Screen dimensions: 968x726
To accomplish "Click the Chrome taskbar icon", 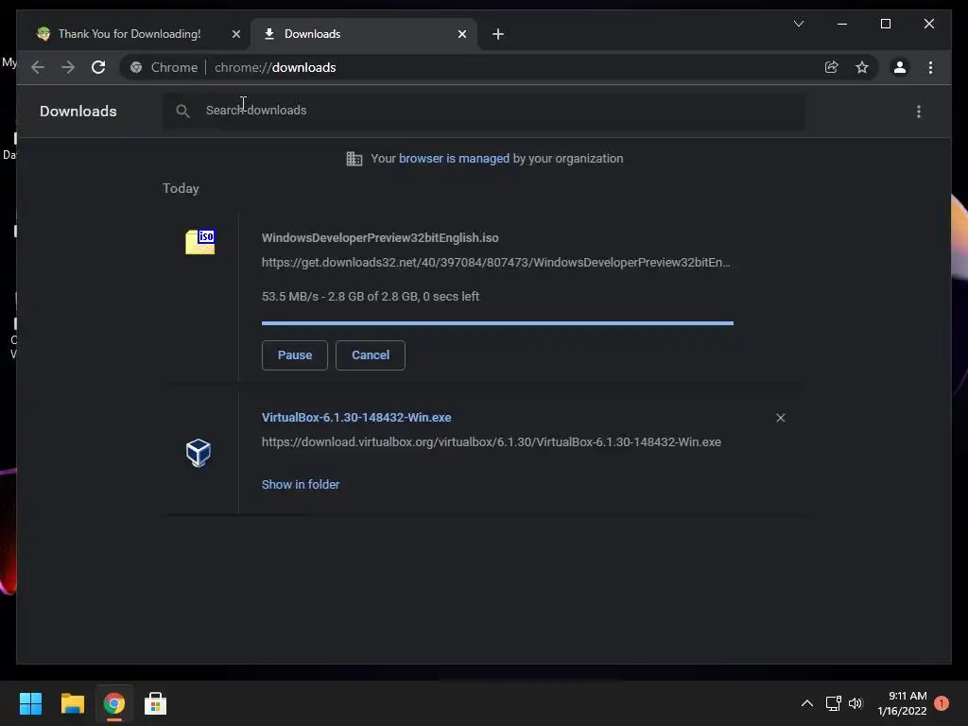I will pyautogui.click(x=113, y=703).
